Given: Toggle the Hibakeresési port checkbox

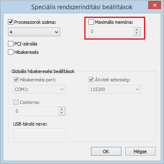Looking at the screenshot, I should tap(16, 80).
